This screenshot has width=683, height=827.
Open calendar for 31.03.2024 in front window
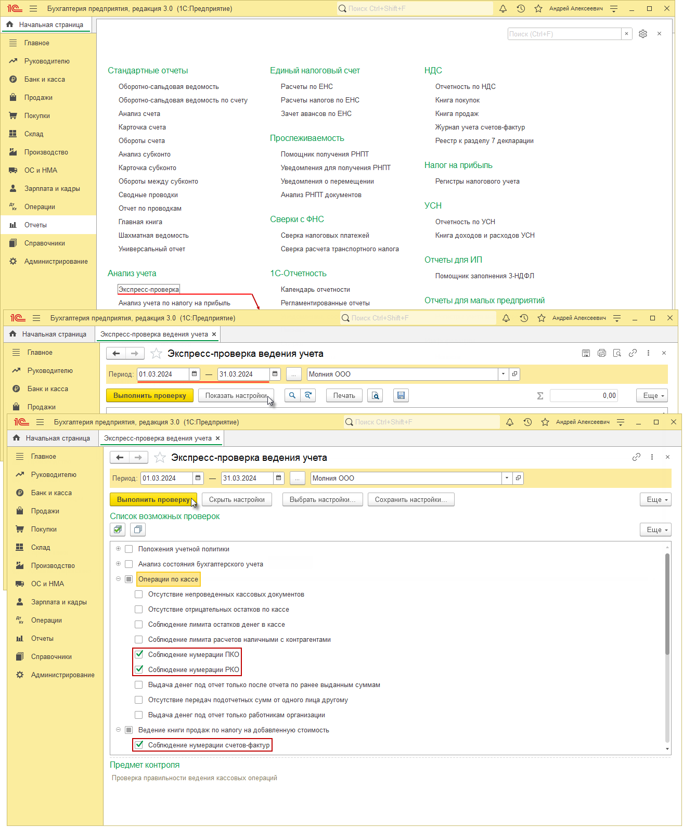click(x=279, y=478)
